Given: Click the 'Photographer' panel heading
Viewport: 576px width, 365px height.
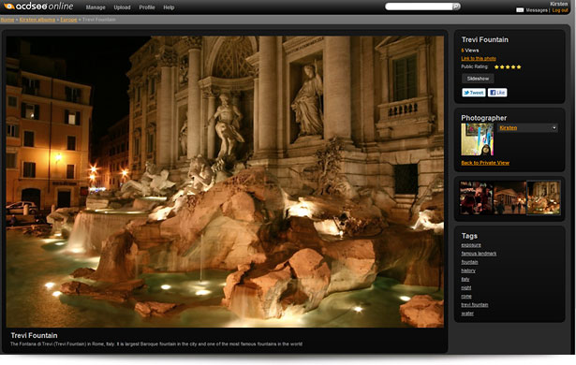Looking at the screenshot, I should pos(484,118).
